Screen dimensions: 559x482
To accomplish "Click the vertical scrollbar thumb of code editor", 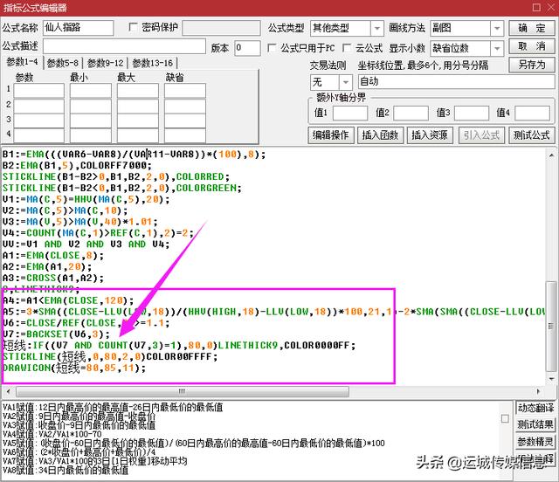I will (551, 327).
